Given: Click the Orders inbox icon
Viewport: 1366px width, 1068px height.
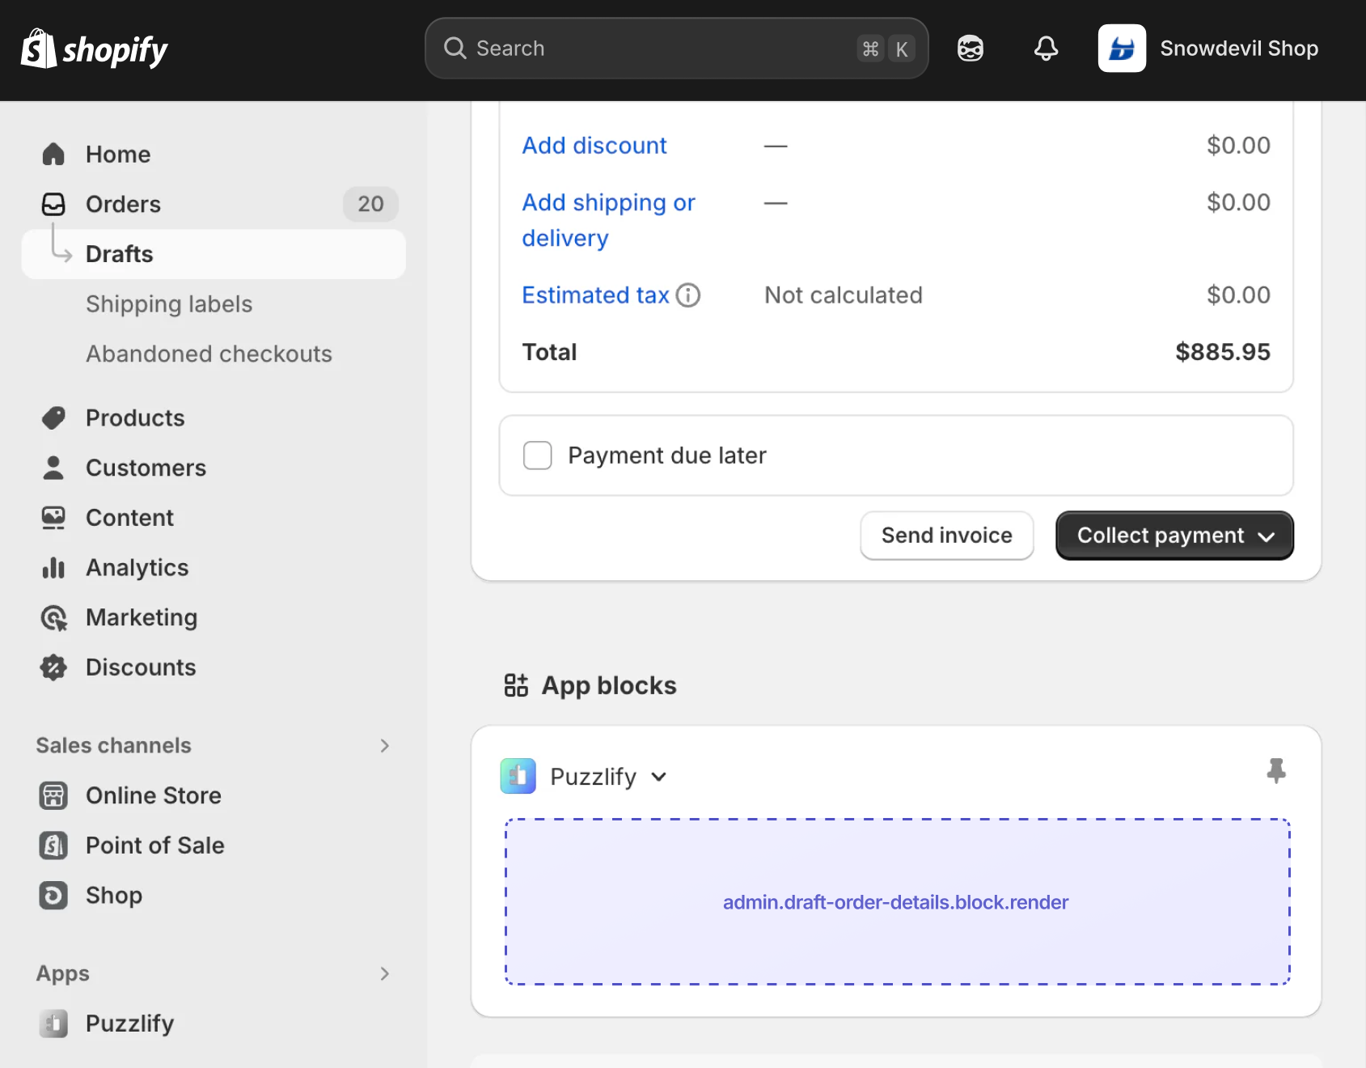Looking at the screenshot, I should coord(53,204).
